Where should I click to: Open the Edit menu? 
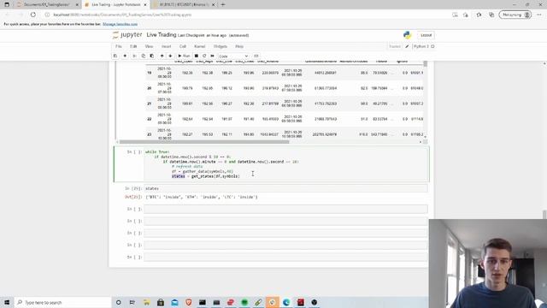click(133, 46)
